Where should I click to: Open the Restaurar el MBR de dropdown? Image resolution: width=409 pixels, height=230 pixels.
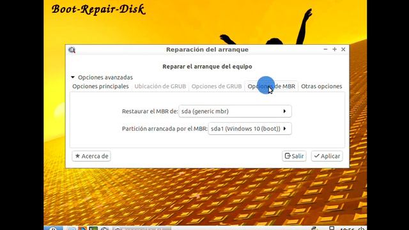coord(235,111)
